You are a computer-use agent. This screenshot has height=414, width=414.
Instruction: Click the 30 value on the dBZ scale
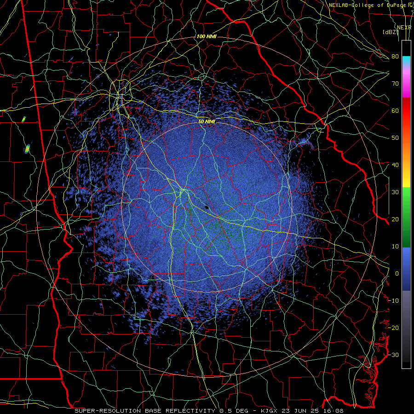(x=395, y=192)
